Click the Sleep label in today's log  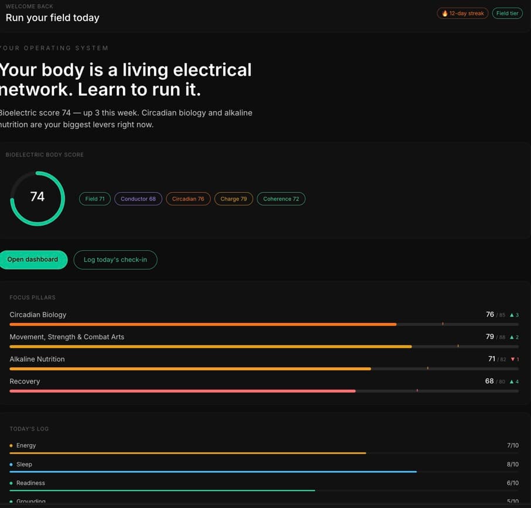(24, 464)
